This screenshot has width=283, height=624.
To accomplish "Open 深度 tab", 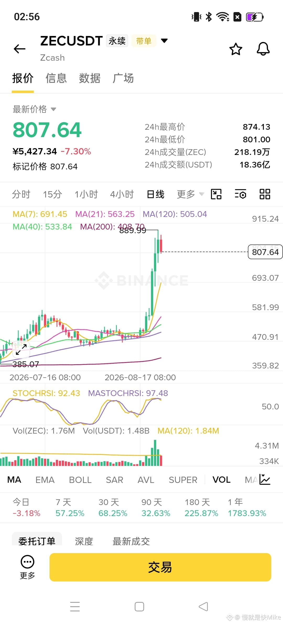I will click(x=84, y=541).
